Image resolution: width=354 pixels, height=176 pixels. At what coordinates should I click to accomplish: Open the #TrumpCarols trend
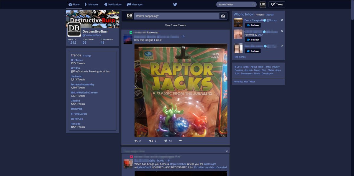[x=79, y=114]
